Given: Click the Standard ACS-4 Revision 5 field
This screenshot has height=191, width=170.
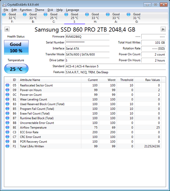Looking at the screenshot, I should (115, 66).
